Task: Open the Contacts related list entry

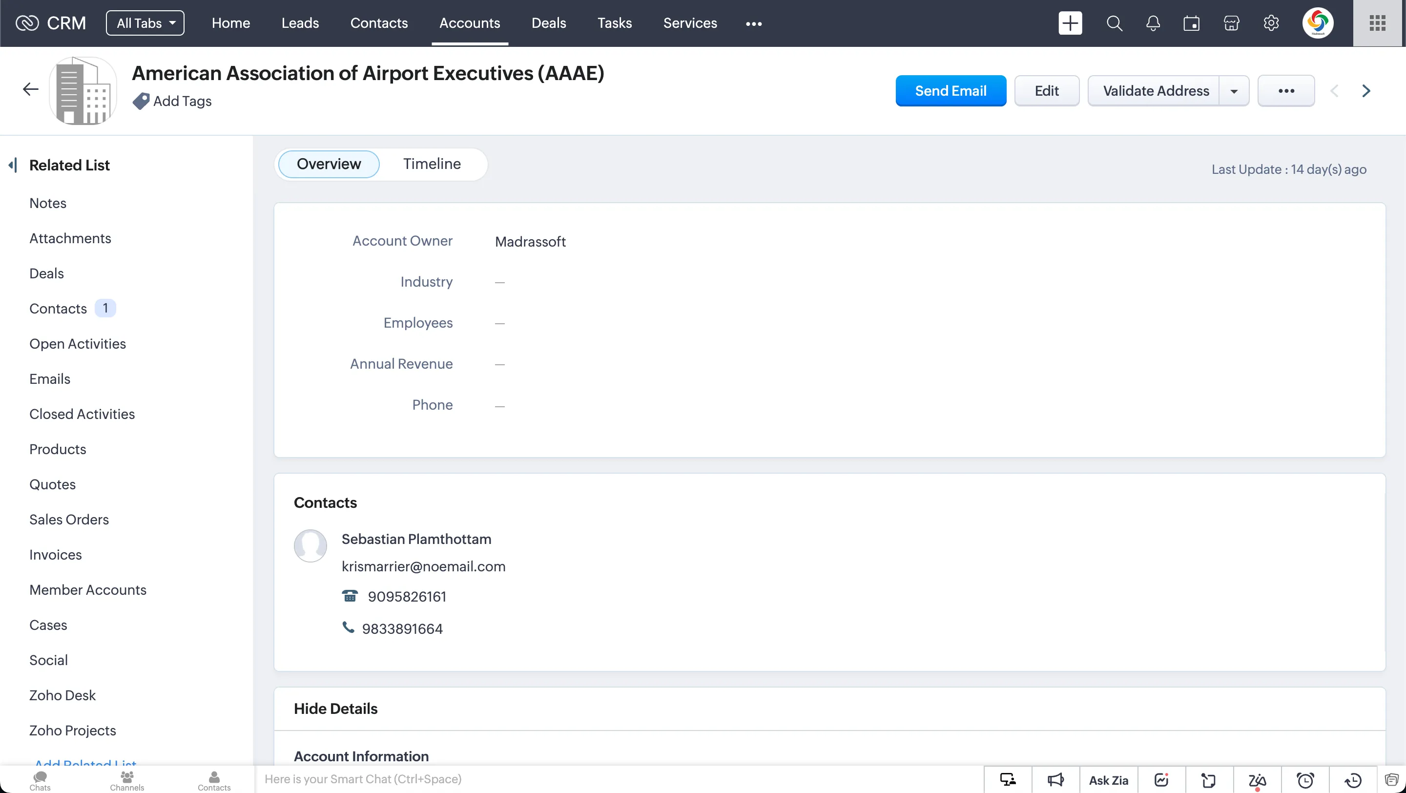Action: click(x=58, y=308)
